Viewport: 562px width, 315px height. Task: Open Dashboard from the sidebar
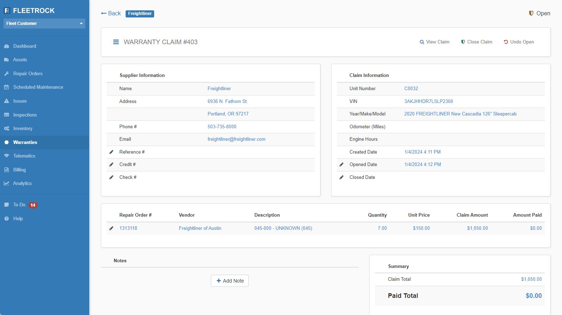click(x=25, y=46)
